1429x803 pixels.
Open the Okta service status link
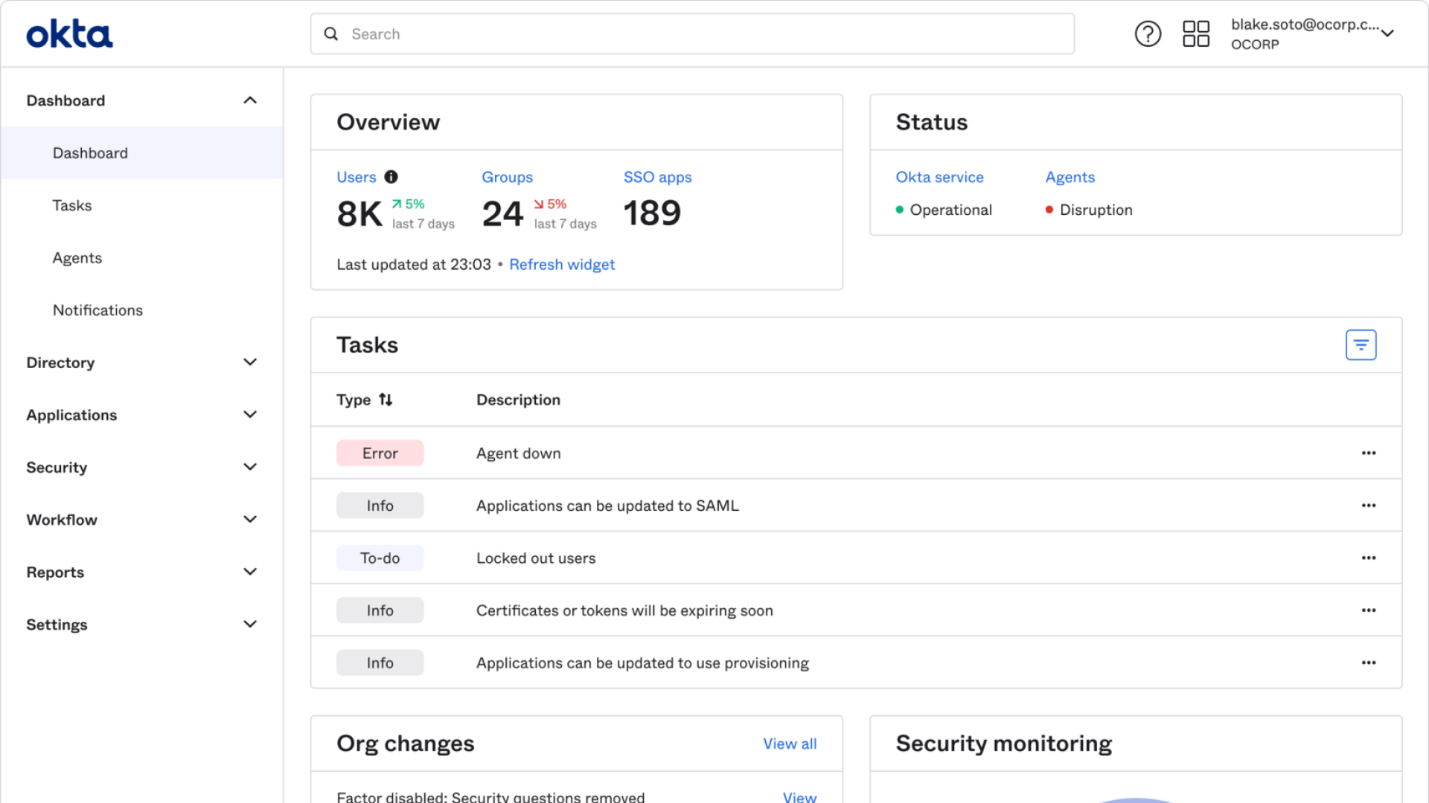tap(939, 177)
